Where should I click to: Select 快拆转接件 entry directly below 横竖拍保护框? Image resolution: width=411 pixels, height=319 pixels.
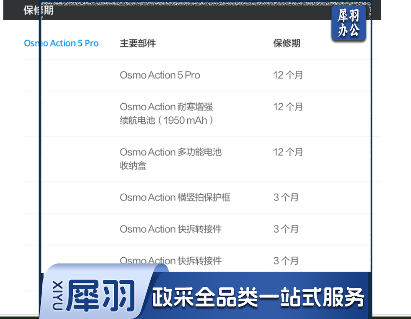click(170, 229)
